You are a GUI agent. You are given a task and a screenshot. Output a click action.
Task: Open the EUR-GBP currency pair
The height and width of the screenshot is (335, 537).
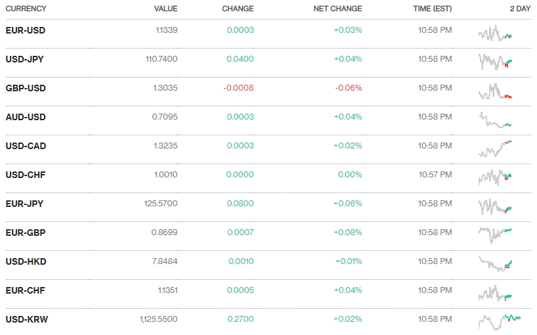(26, 233)
